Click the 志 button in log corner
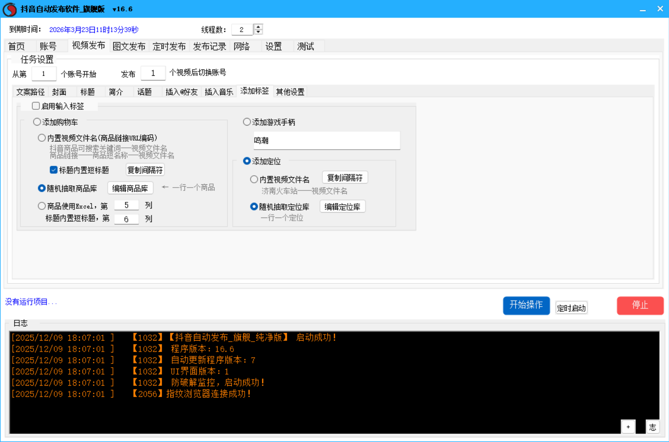669x442 pixels. click(x=652, y=426)
